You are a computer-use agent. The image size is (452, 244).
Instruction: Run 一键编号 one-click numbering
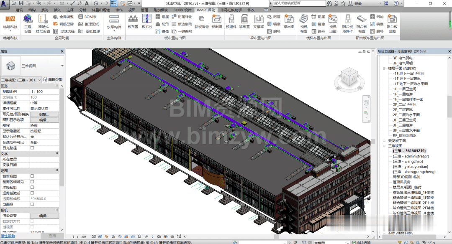tap(182, 31)
